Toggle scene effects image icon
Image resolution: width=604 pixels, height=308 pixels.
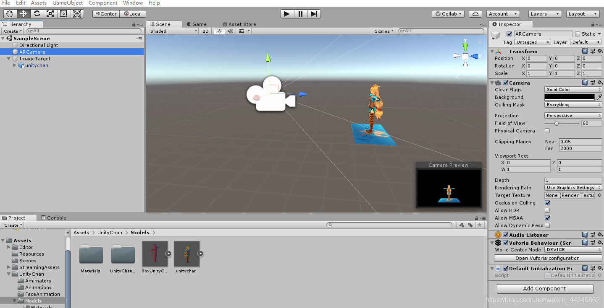click(x=242, y=31)
